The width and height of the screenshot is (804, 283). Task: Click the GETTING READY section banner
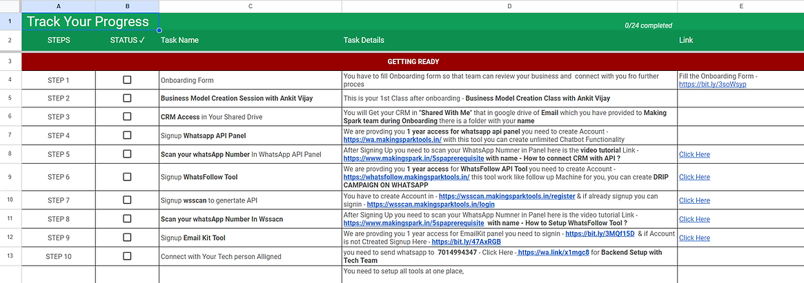pos(413,61)
